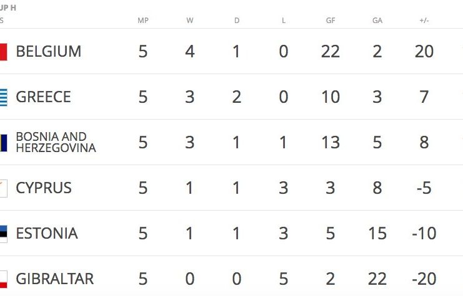Select the ESTONIA team name

(47, 233)
